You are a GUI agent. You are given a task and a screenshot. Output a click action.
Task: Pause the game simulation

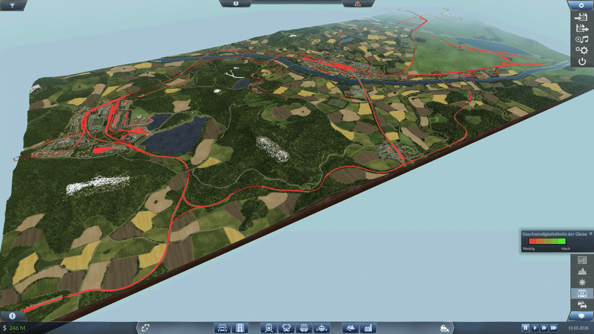(525, 328)
